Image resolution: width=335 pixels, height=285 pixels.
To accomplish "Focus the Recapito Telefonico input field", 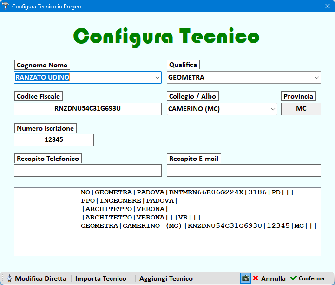I will tap(88, 171).
